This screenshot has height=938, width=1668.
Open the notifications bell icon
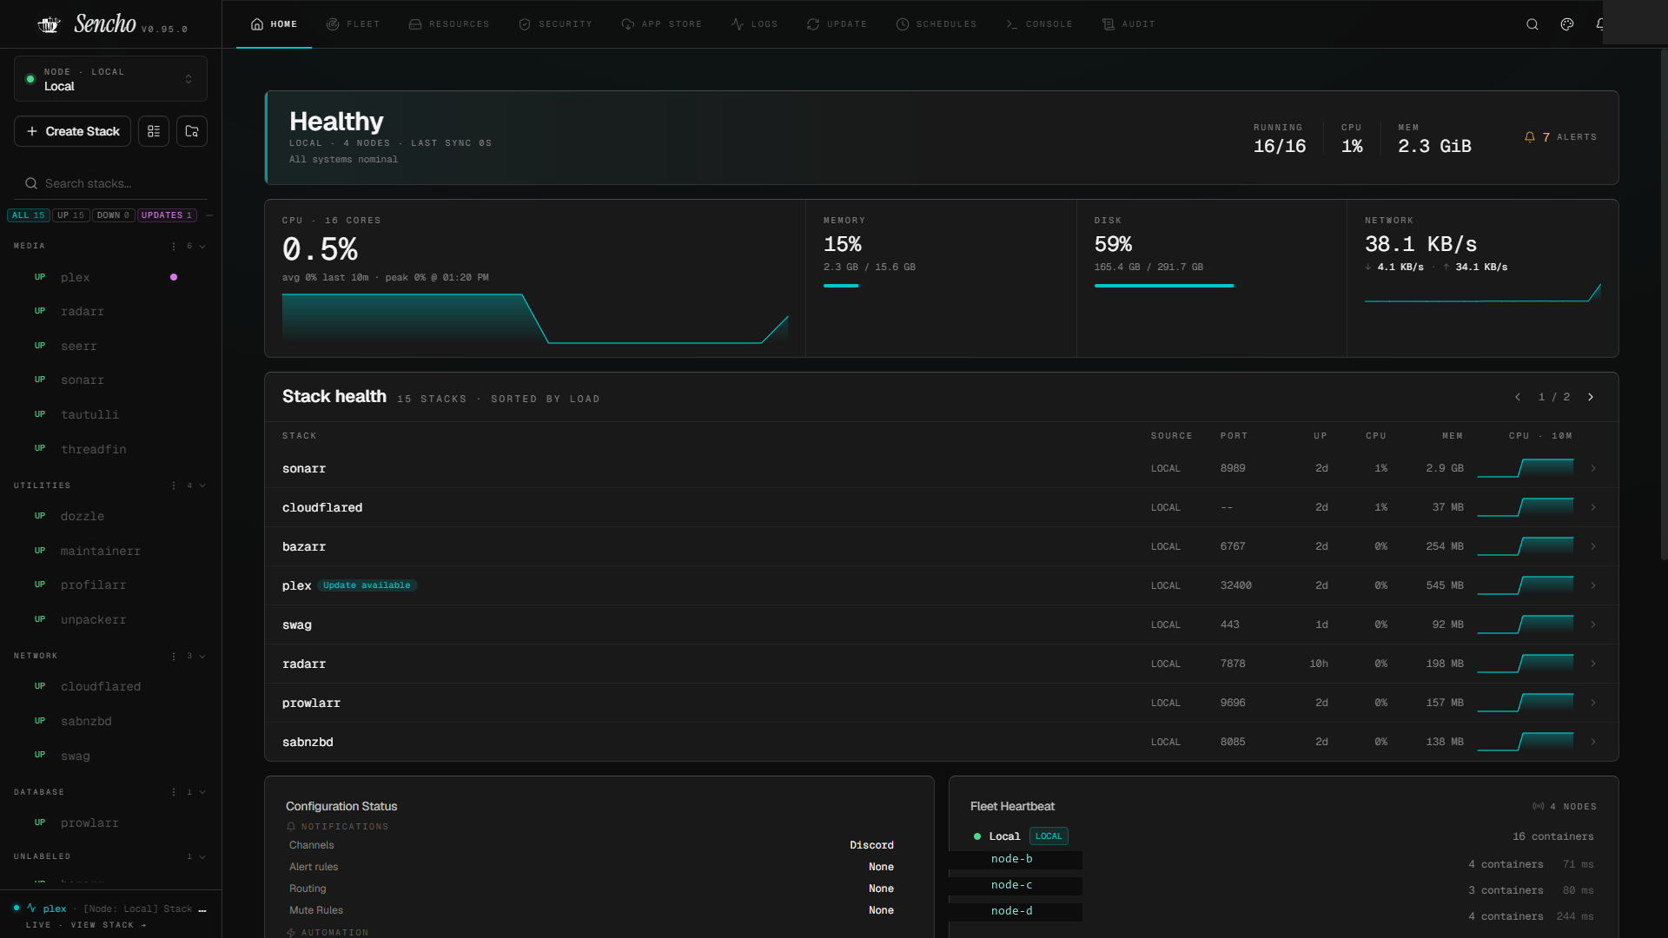tap(1600, 24)
